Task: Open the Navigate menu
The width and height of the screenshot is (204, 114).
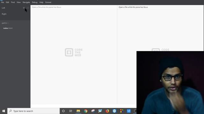Action: coord(26,2)
